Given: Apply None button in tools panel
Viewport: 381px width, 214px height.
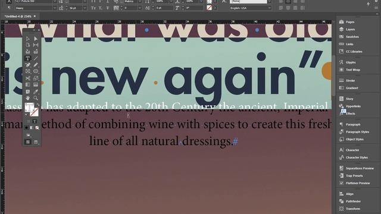Looking at the screenshot, I should [x=37, y=128].
